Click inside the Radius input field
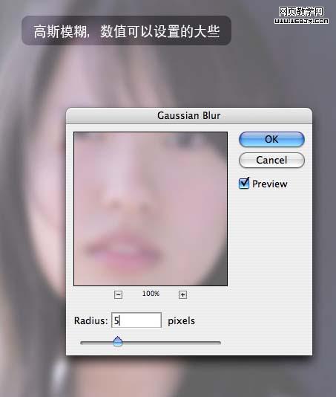 click(136, 320)
